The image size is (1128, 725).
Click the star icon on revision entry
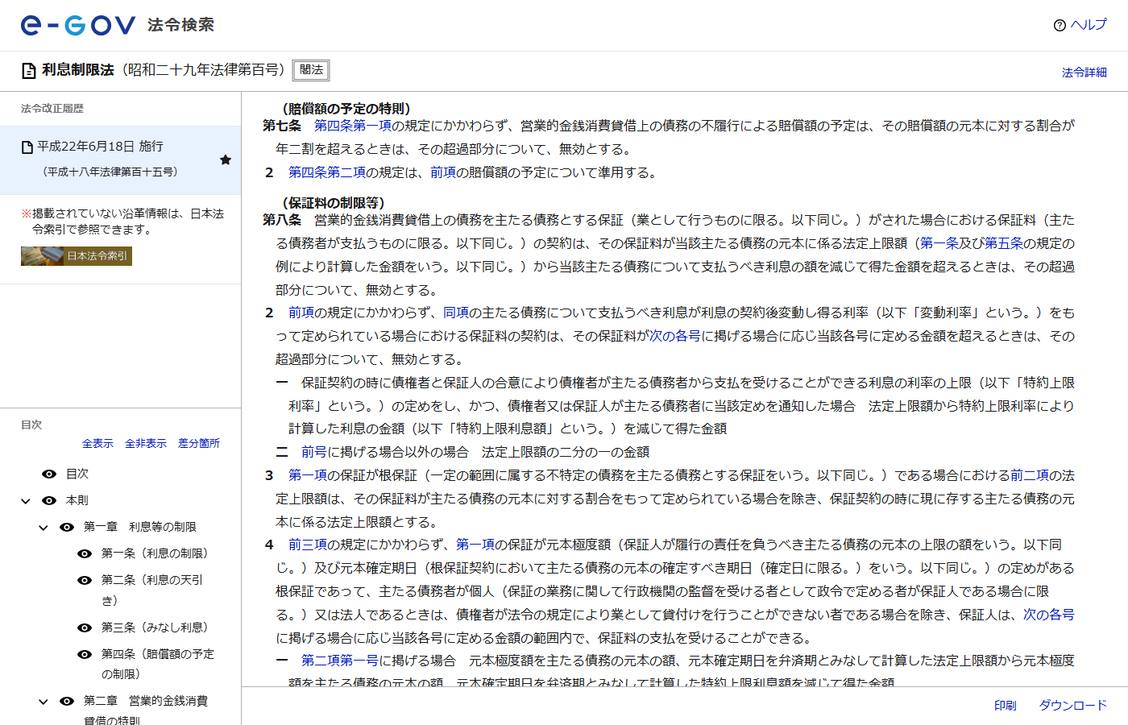(226, 159)
